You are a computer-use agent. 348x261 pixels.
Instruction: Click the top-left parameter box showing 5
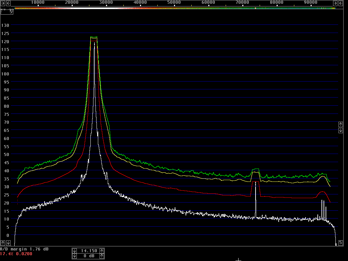click(x=7, y=12)
